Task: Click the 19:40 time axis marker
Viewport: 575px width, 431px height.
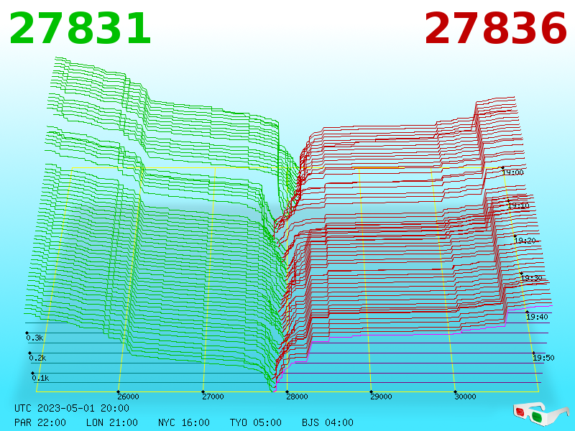Action: click(x=537, y=317)
